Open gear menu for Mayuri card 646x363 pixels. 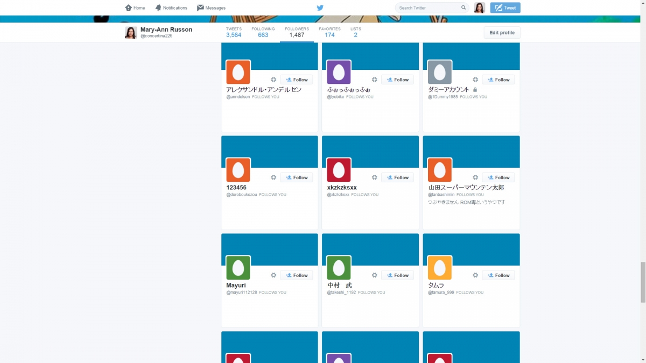(x=273, y=275)
